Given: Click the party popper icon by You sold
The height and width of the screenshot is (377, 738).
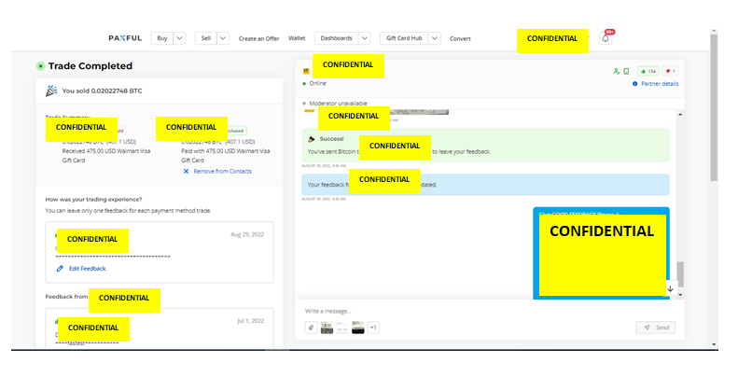Looking at the screenshot, I should [x=51, y=91].
